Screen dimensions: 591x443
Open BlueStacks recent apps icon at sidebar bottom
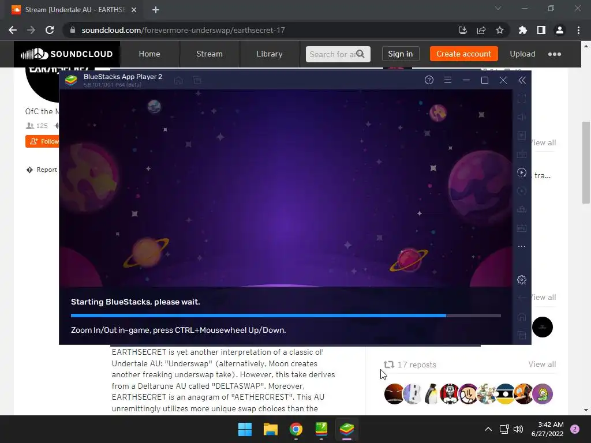click(522, 335)
